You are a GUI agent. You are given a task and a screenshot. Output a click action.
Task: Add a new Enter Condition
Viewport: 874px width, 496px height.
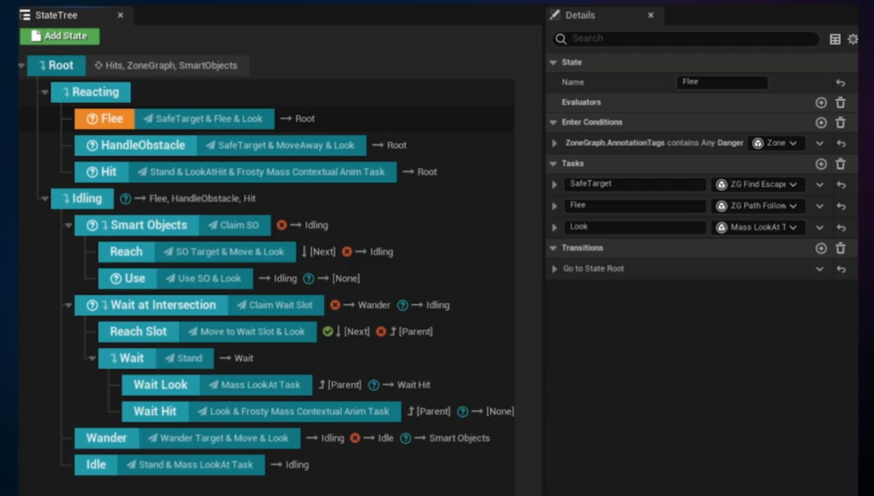click(821, 122)
